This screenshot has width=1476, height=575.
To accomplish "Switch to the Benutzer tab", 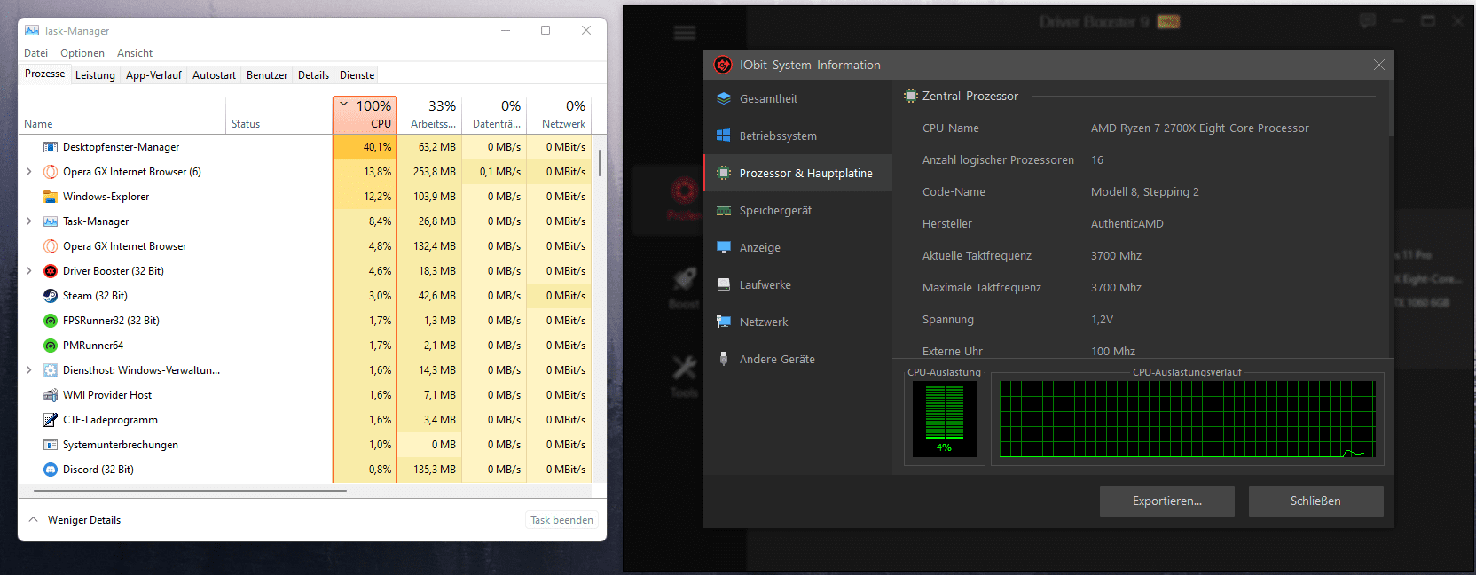I will (x=267, y=75).
